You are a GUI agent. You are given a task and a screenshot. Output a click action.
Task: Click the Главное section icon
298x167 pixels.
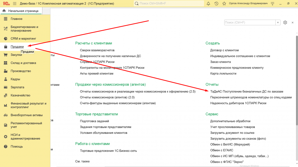pos(6,19)
